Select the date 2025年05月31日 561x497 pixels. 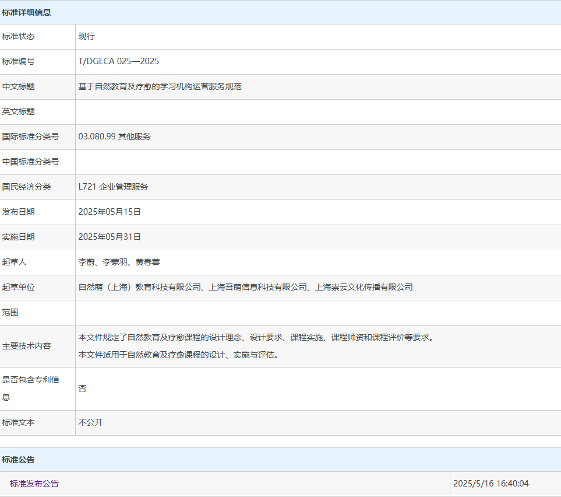(110, 237)
